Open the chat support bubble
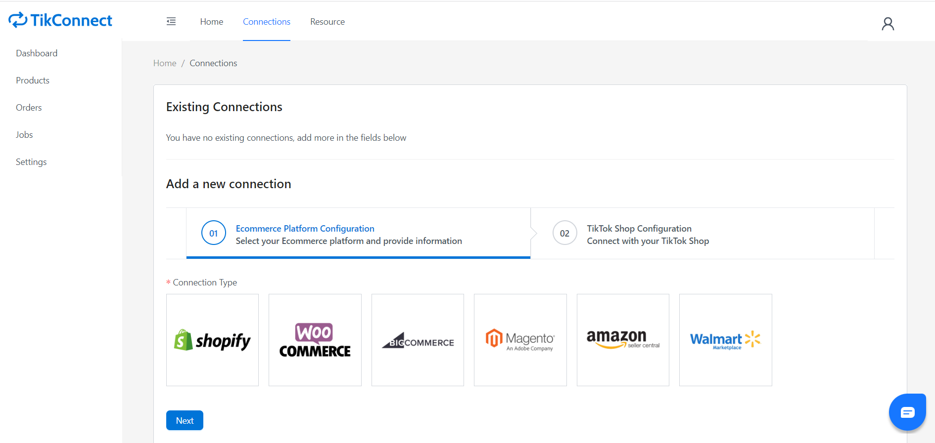935x443 pixels. click(907, 412)
